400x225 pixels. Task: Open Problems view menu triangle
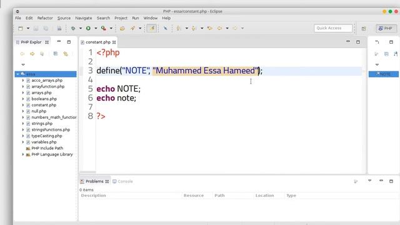pyautogui.click(x=369, y=181)
